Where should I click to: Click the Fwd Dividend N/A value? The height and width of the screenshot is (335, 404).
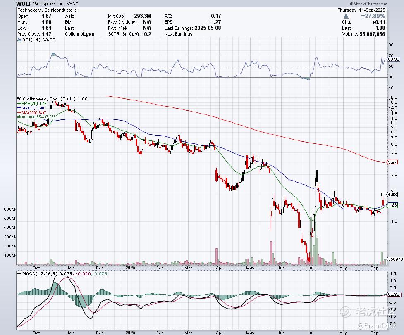147,22
